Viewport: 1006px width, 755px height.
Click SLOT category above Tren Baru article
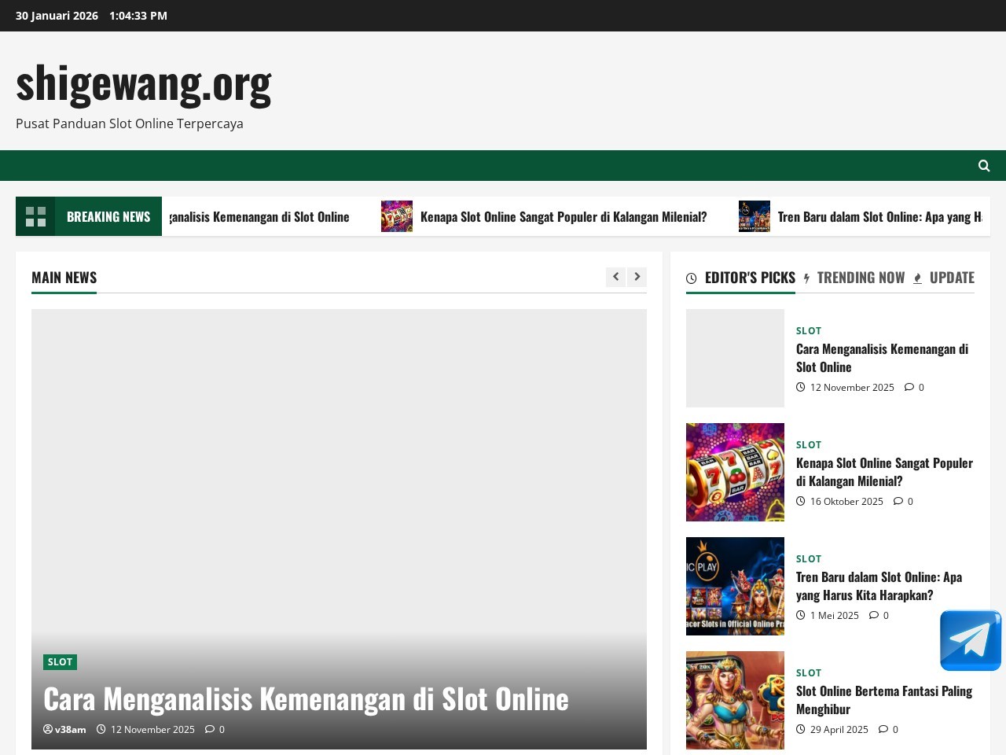pyautogui.click(x=809, y=558)
